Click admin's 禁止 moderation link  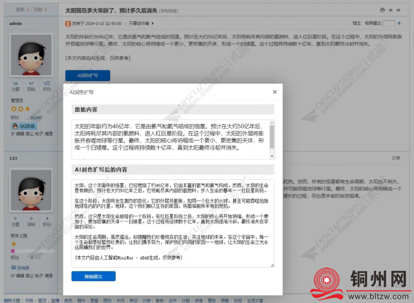[29, 134]
